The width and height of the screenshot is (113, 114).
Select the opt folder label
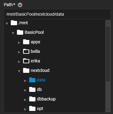point(40,109)
